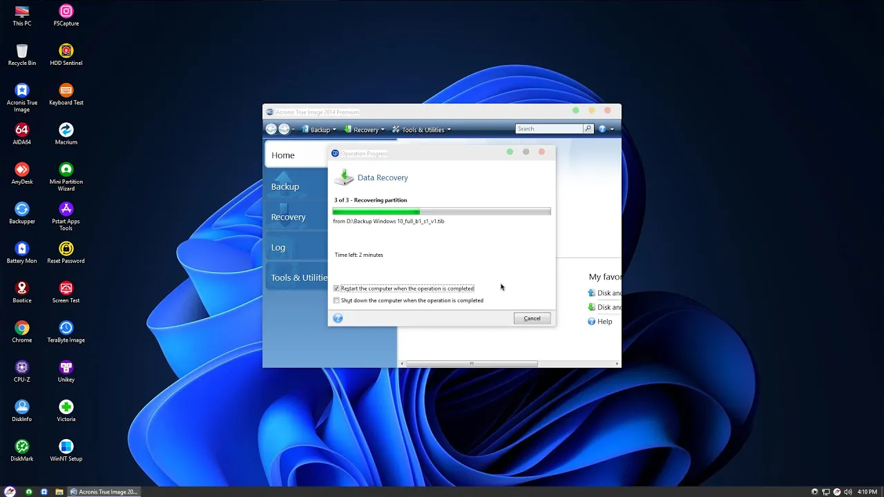Launch Chrome from desktop
The width and height of the screenshot is (884, 497).
(x=22, y=332)
